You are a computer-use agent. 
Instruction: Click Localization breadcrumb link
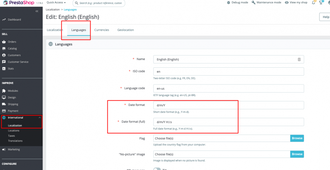pos(52,10)
